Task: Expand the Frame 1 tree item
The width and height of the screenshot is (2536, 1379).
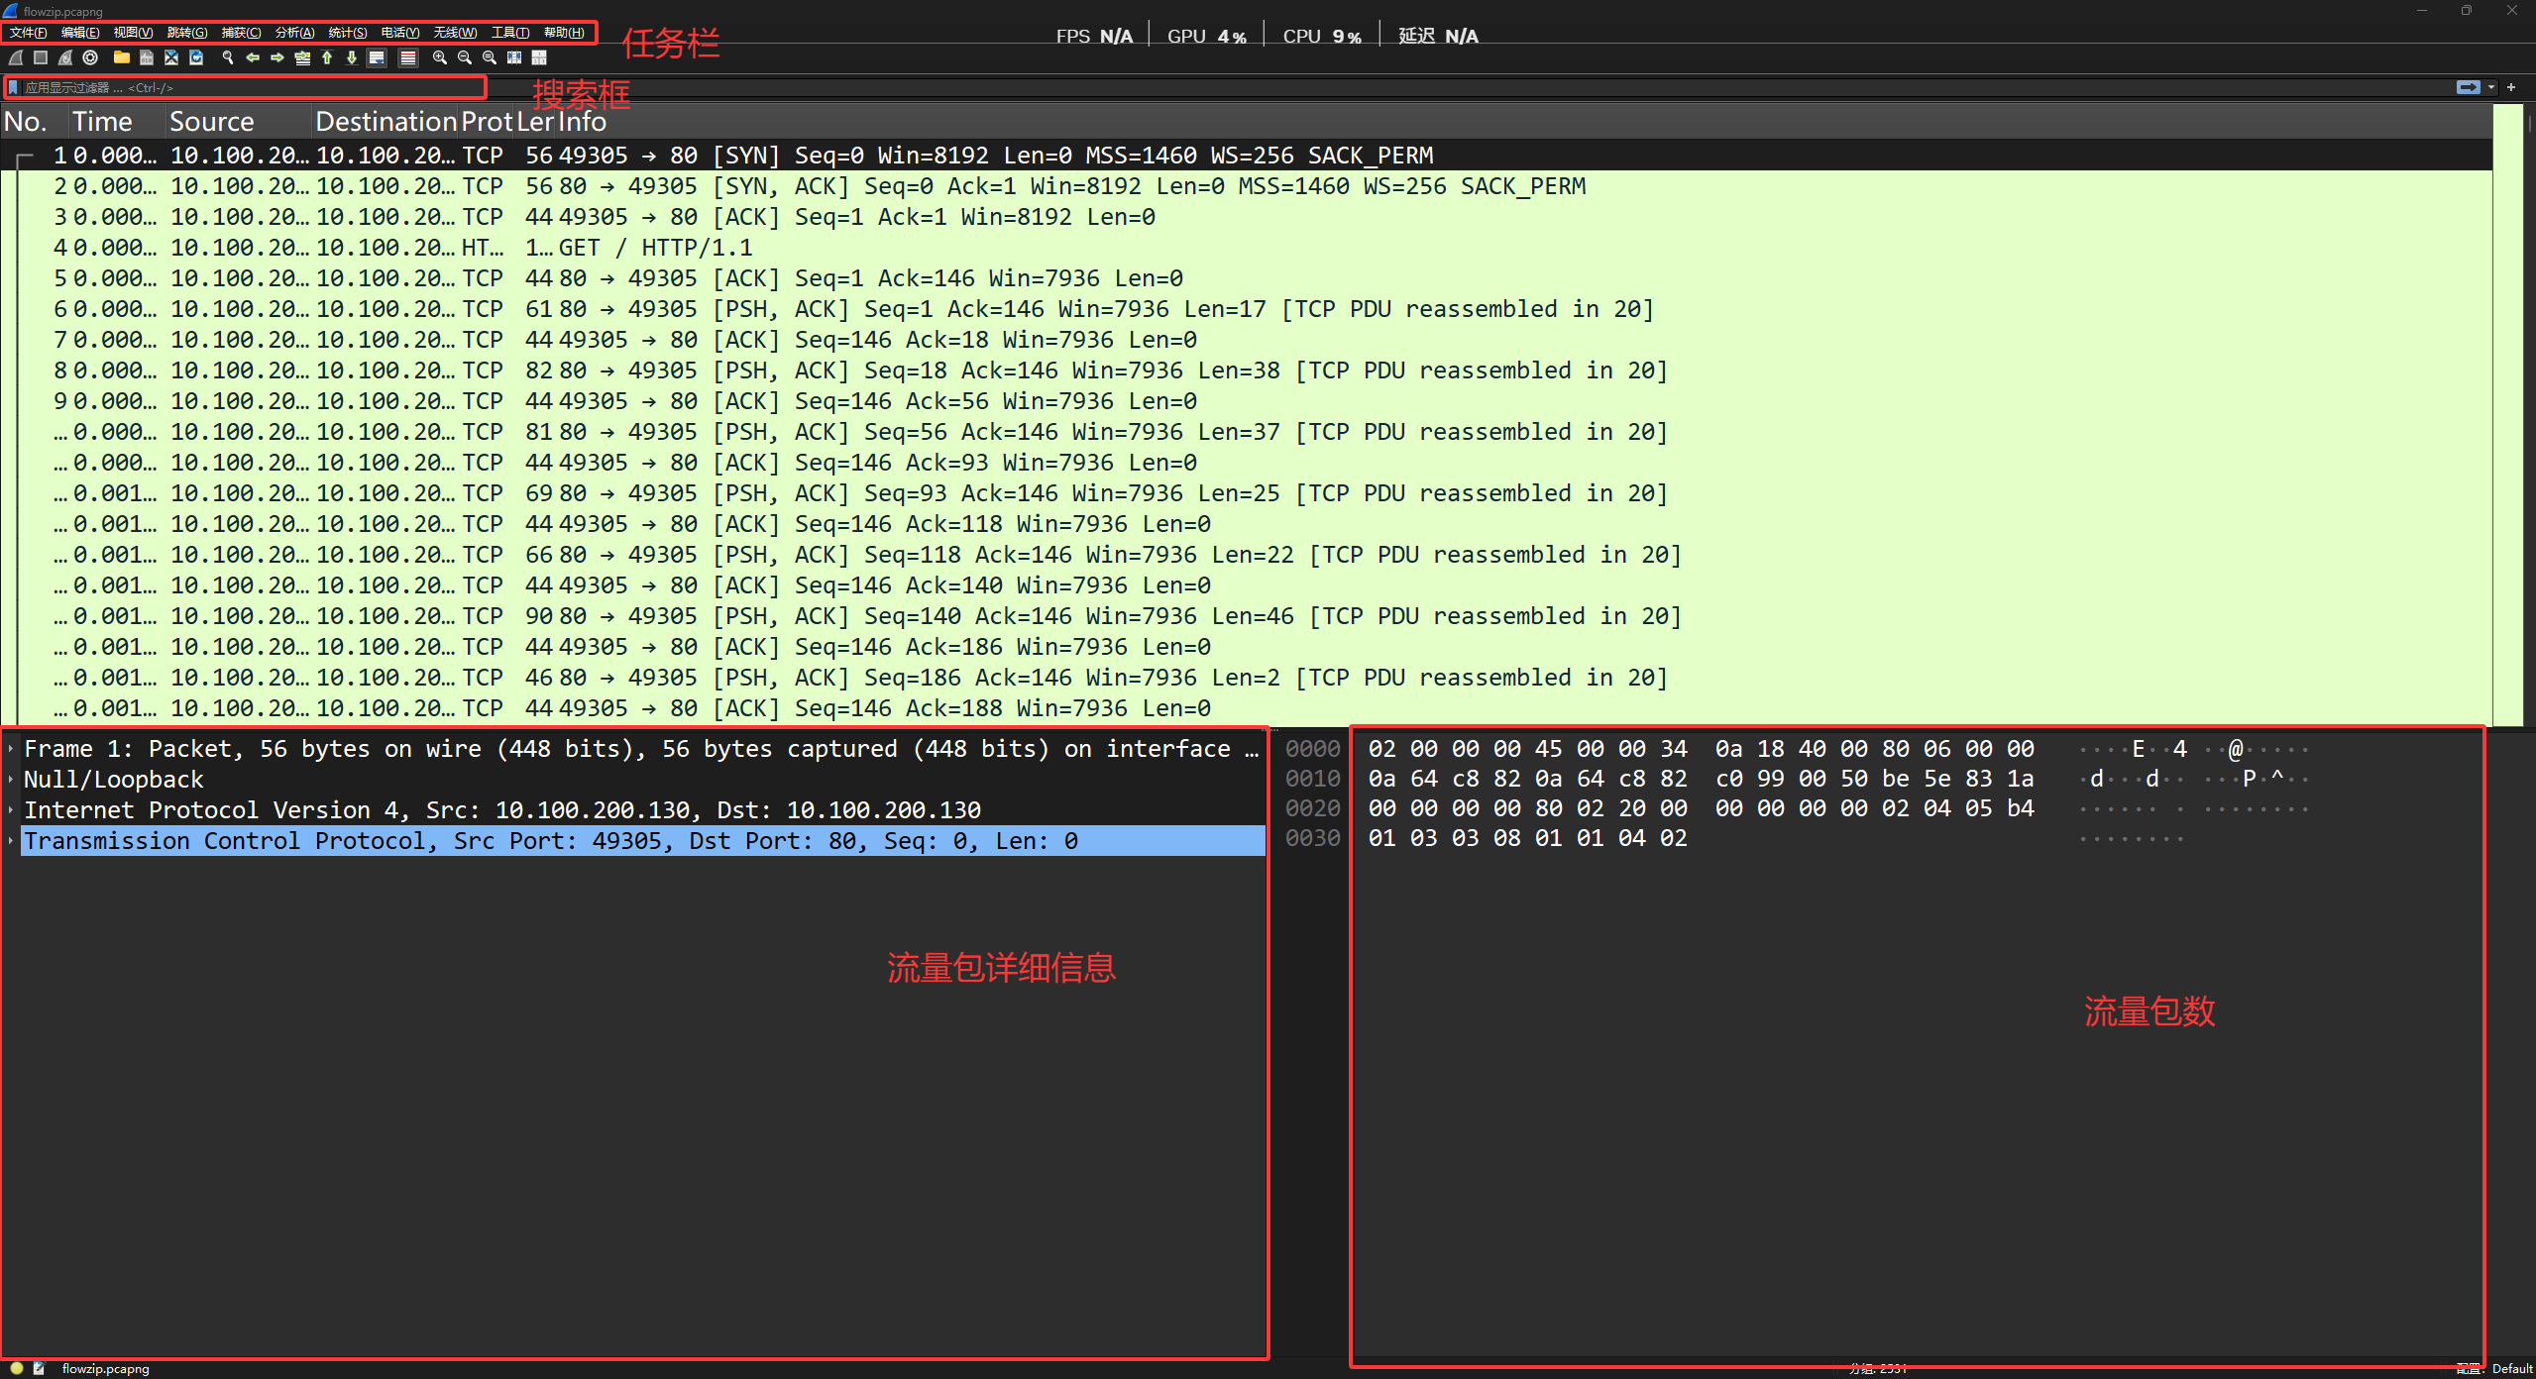Action: [x=11, y=749]
